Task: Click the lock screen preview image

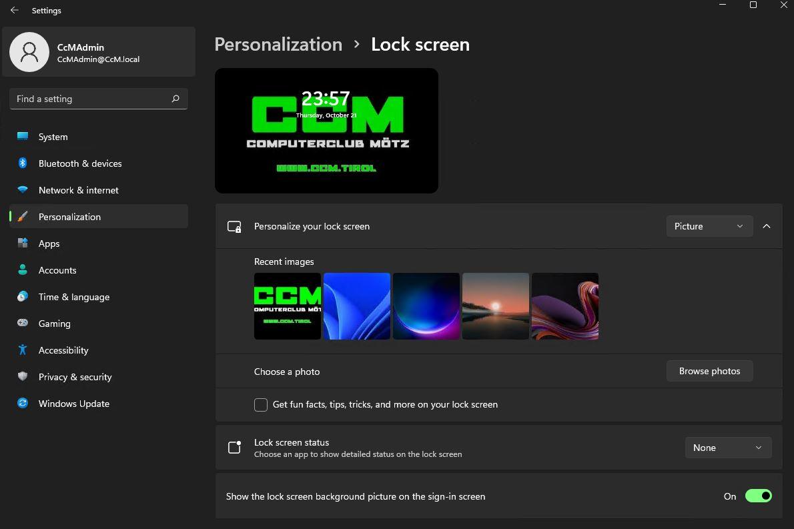Action: tap(327, 131)
